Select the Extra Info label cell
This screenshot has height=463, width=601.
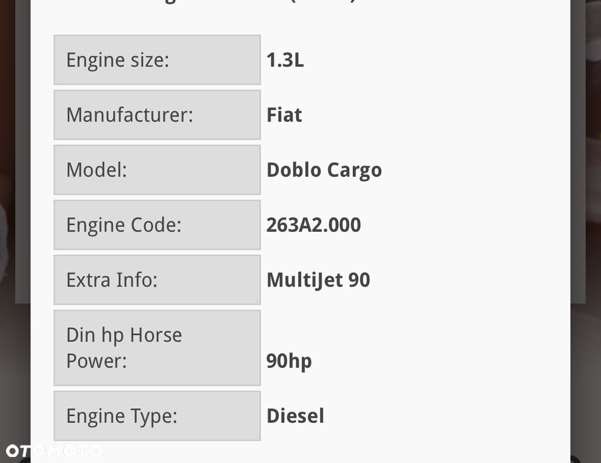click(157, 280)
